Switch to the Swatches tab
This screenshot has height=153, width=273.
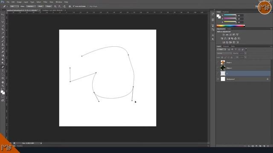(226, 12)
